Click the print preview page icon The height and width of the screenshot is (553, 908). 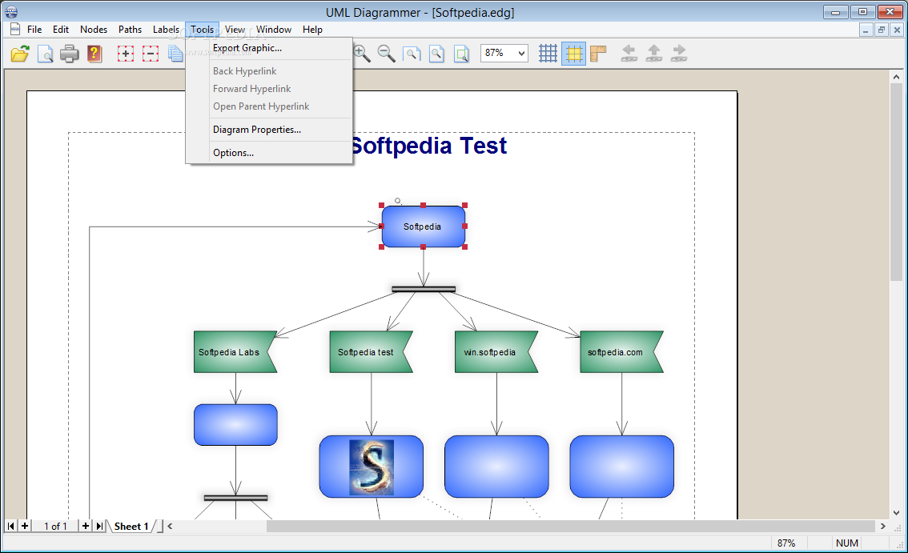45,54
